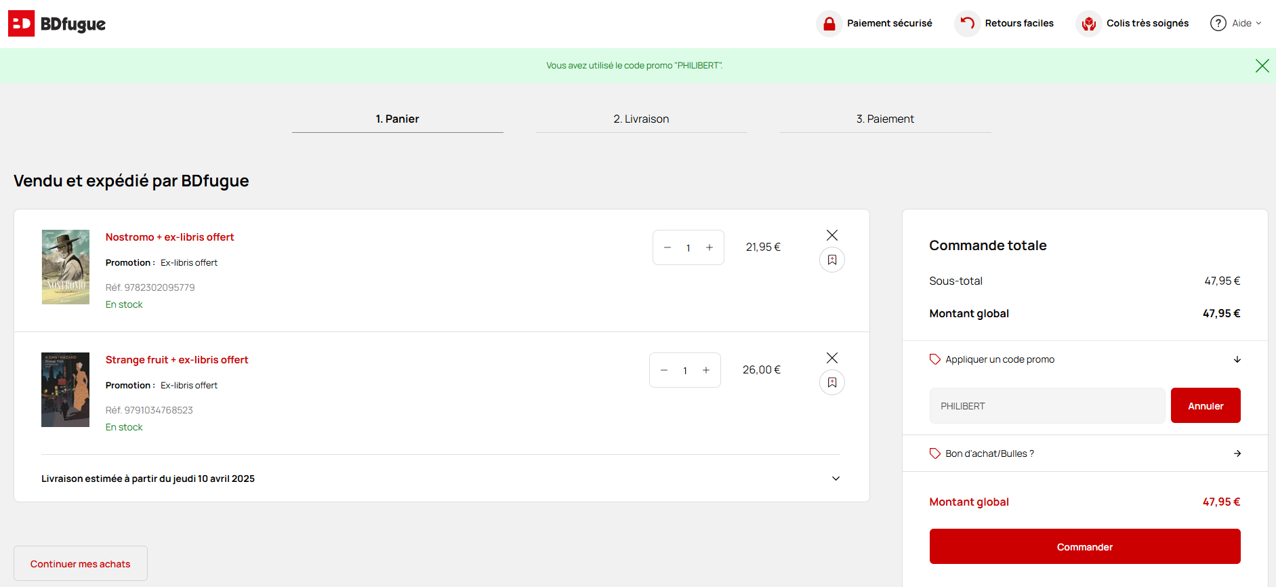This screenshot has height=587, width=1276.
Task: Click the Commande totale heading
Action: pyautogui.click(x=988, y=245)
